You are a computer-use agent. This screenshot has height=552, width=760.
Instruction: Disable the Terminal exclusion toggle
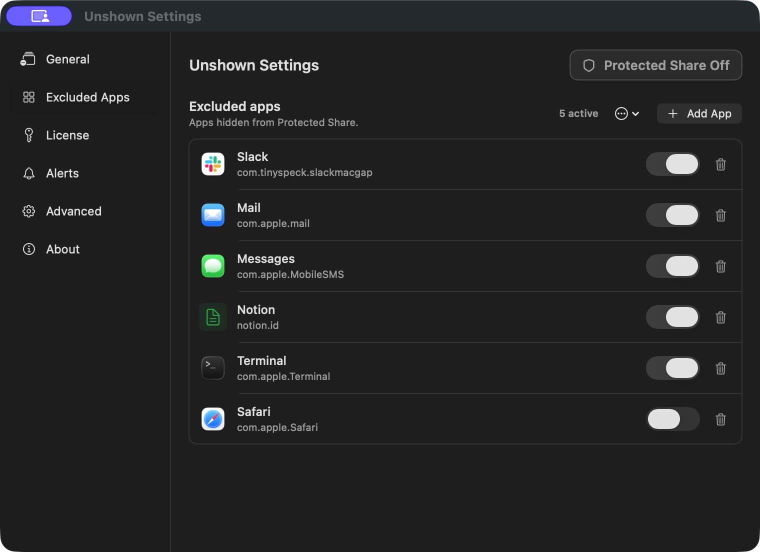pos(672,368)
